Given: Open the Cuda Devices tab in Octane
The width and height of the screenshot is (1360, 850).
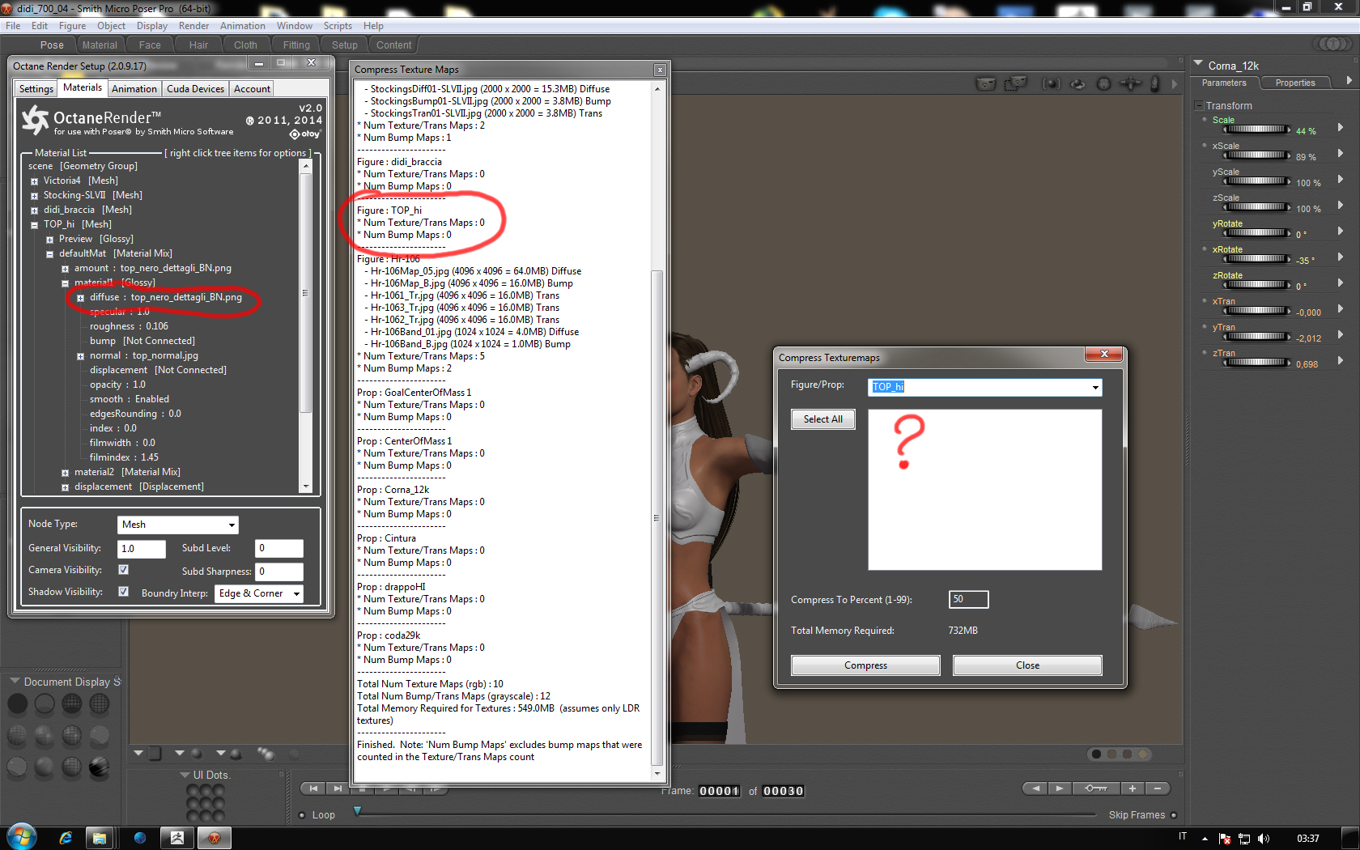Looking at the screenshot, I should point(195,89).
